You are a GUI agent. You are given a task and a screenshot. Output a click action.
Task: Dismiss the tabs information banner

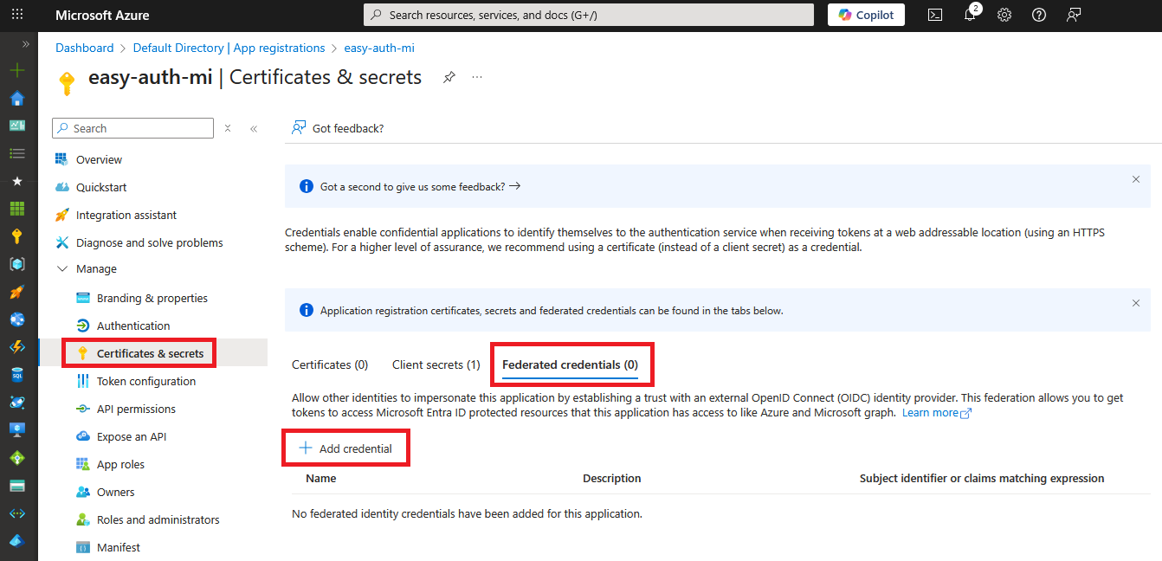click(x=1136, y=303)
